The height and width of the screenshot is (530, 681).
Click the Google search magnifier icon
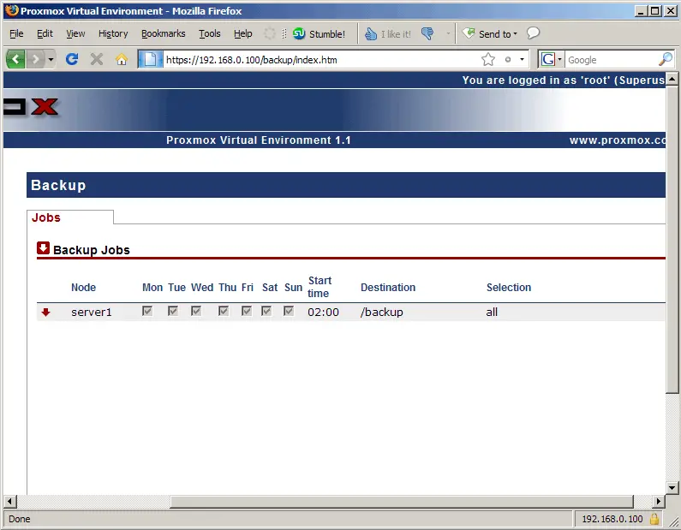click(666, 59)
